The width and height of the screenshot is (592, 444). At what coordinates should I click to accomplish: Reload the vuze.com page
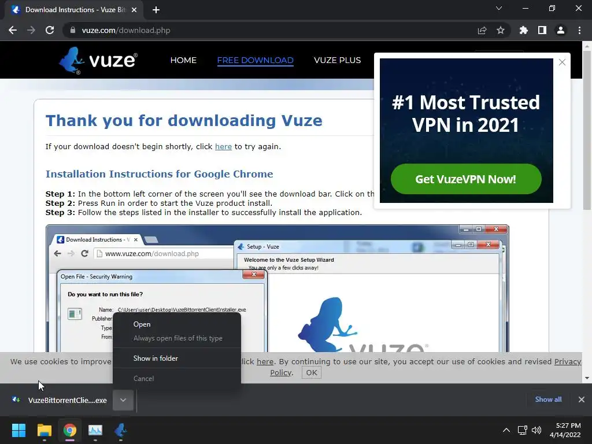[x=50, y=30]
